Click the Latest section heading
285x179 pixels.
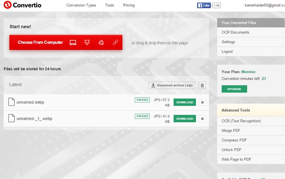click(15, 85)
